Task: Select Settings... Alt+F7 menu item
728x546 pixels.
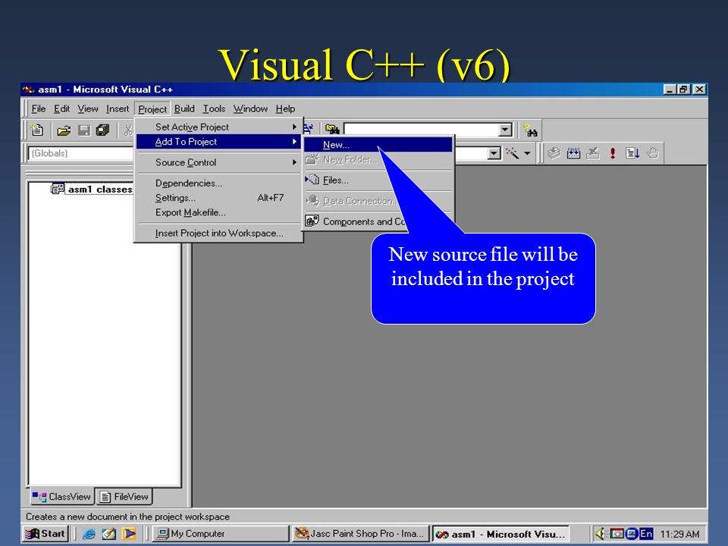Action: point(218,198)
